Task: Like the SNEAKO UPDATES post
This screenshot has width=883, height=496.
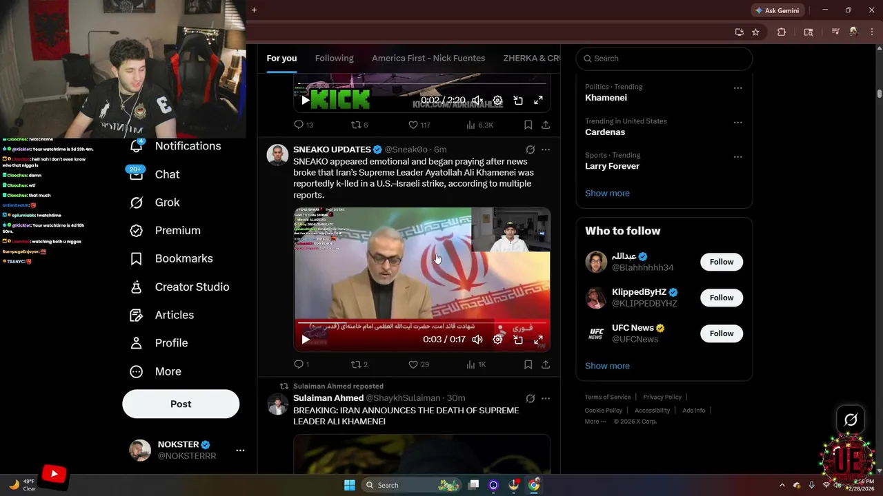Action: [x=413, y=364]
